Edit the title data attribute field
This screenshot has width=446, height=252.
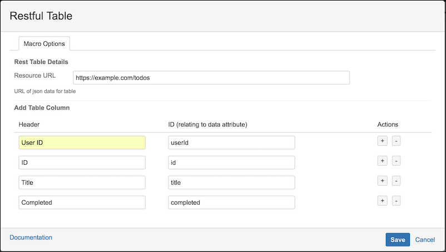click(x=231, y=182)
